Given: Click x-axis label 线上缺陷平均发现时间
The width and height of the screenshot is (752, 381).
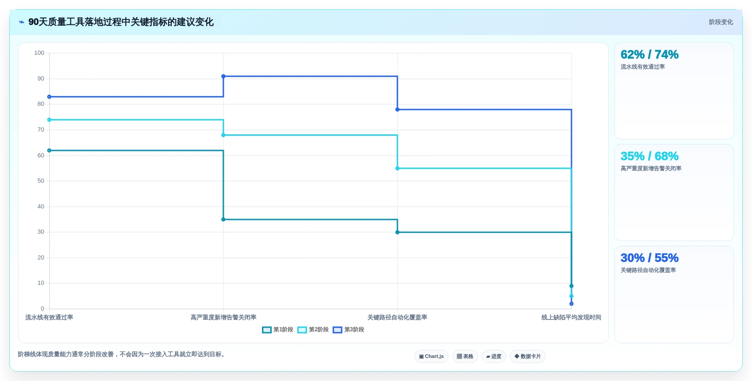Looking at the screenshot, I should point(571,317).
